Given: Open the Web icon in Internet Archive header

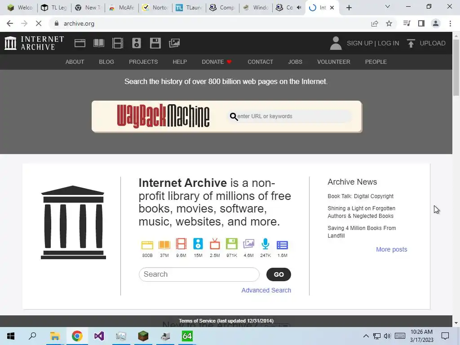Looking at the screenshot, I should pyautogui.click(x=80, y=43).
